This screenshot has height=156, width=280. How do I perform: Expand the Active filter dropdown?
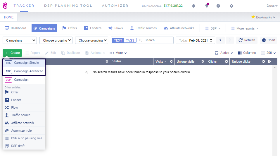(224, 53)
